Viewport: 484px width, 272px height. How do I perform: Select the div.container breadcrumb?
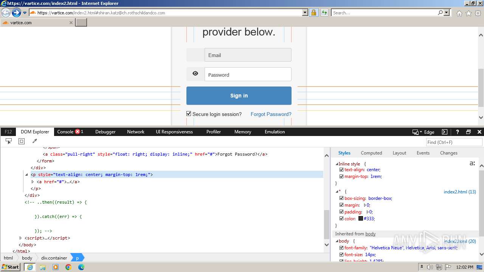(x=54, y=258)
